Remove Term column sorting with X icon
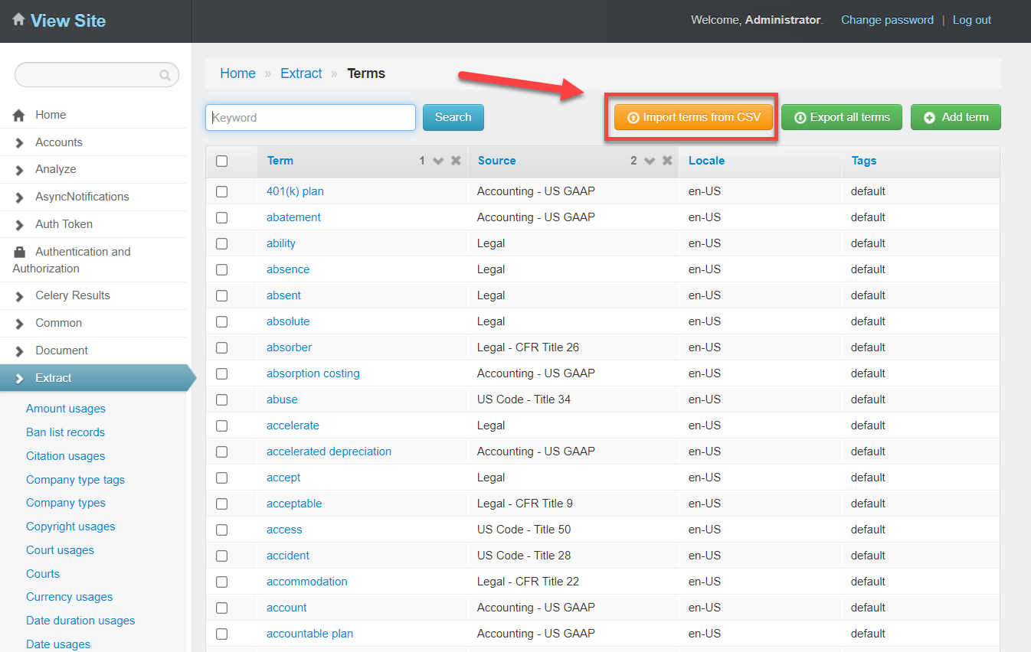The image size is (1031, 652). pos(456,161)
